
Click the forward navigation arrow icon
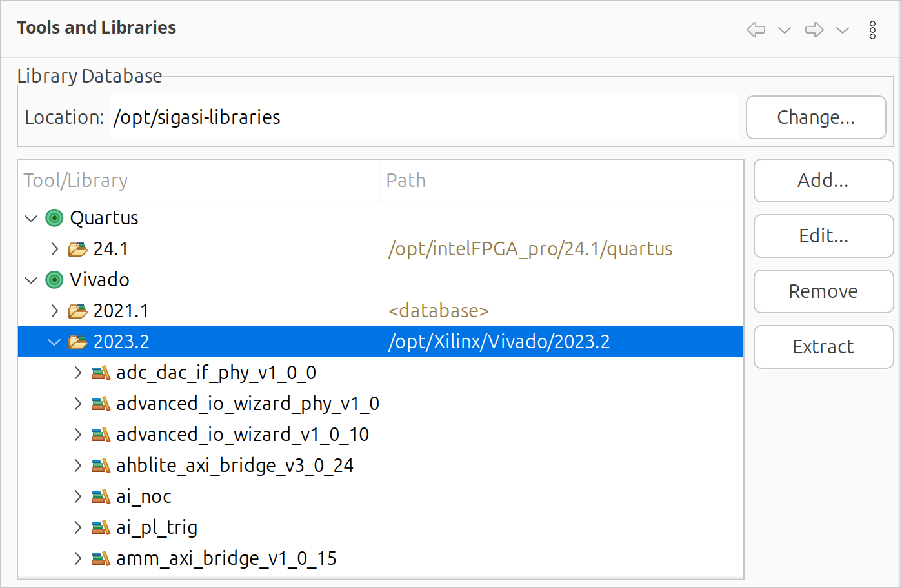point(814,30)
